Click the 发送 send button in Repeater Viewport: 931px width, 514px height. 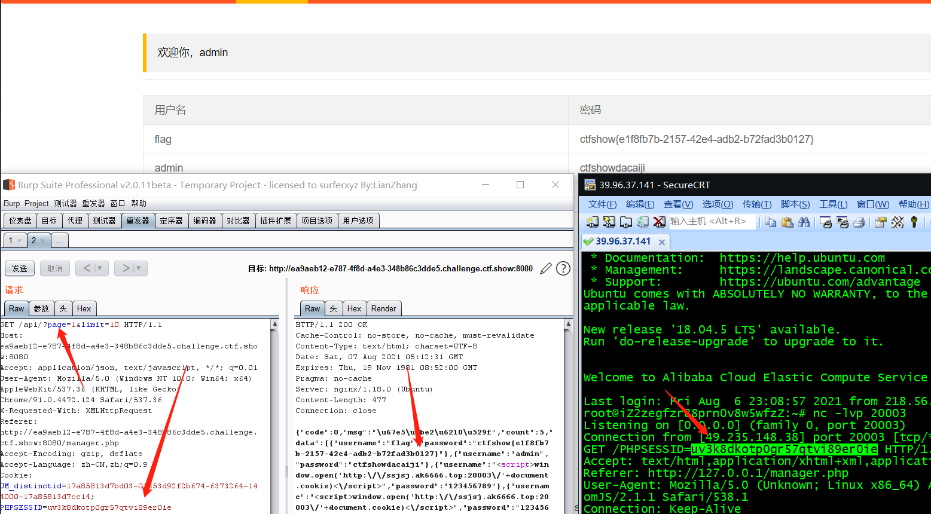point(20,268)
